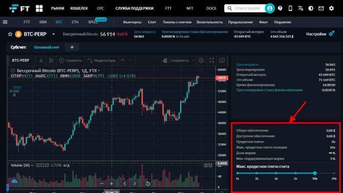Open СЛУЖБА ПОДДЕРЖКИ menu item
This screenshot has width=343, height=193.
(x=134, y=8)
